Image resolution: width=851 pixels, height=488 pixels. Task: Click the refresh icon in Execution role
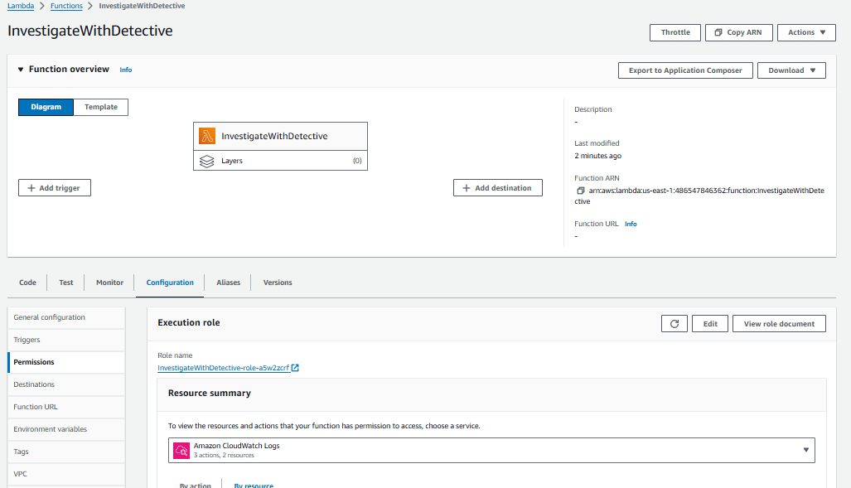674,323
